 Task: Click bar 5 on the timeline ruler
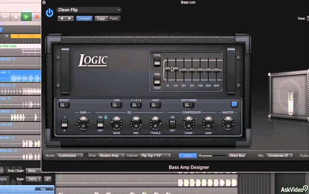click(x=7, y=36)
